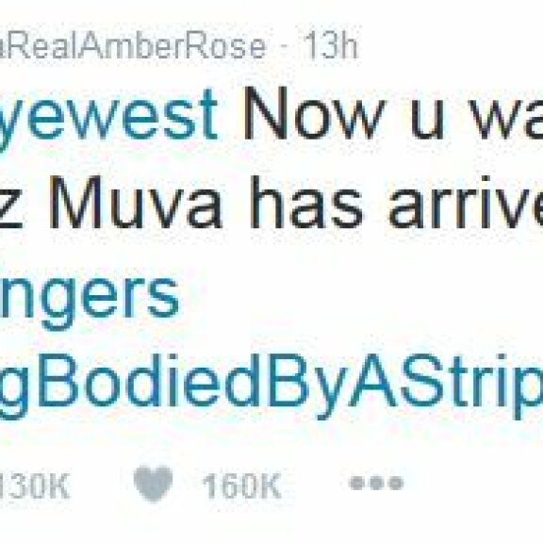This screenshot has height=543, width=543.
Task: Click the dash between username and 13h
Action: click(286, 48)
